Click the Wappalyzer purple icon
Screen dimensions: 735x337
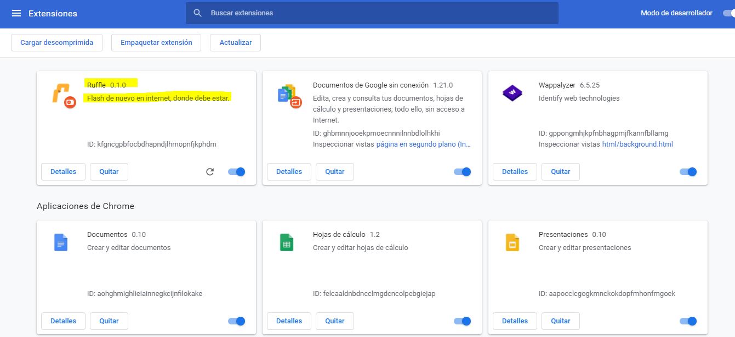tap(512, 94)
